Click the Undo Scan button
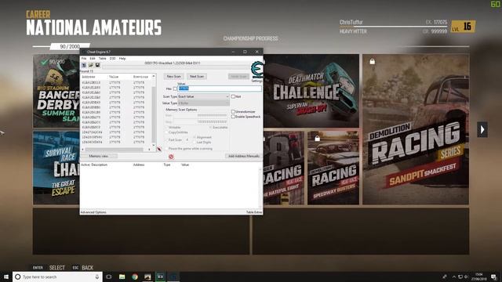502x282 pixels. point(238,77)
